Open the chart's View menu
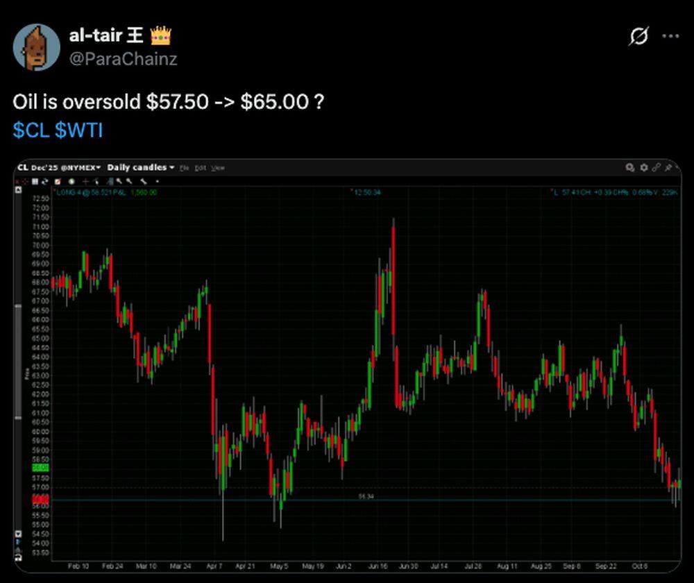 pos(218,168)
